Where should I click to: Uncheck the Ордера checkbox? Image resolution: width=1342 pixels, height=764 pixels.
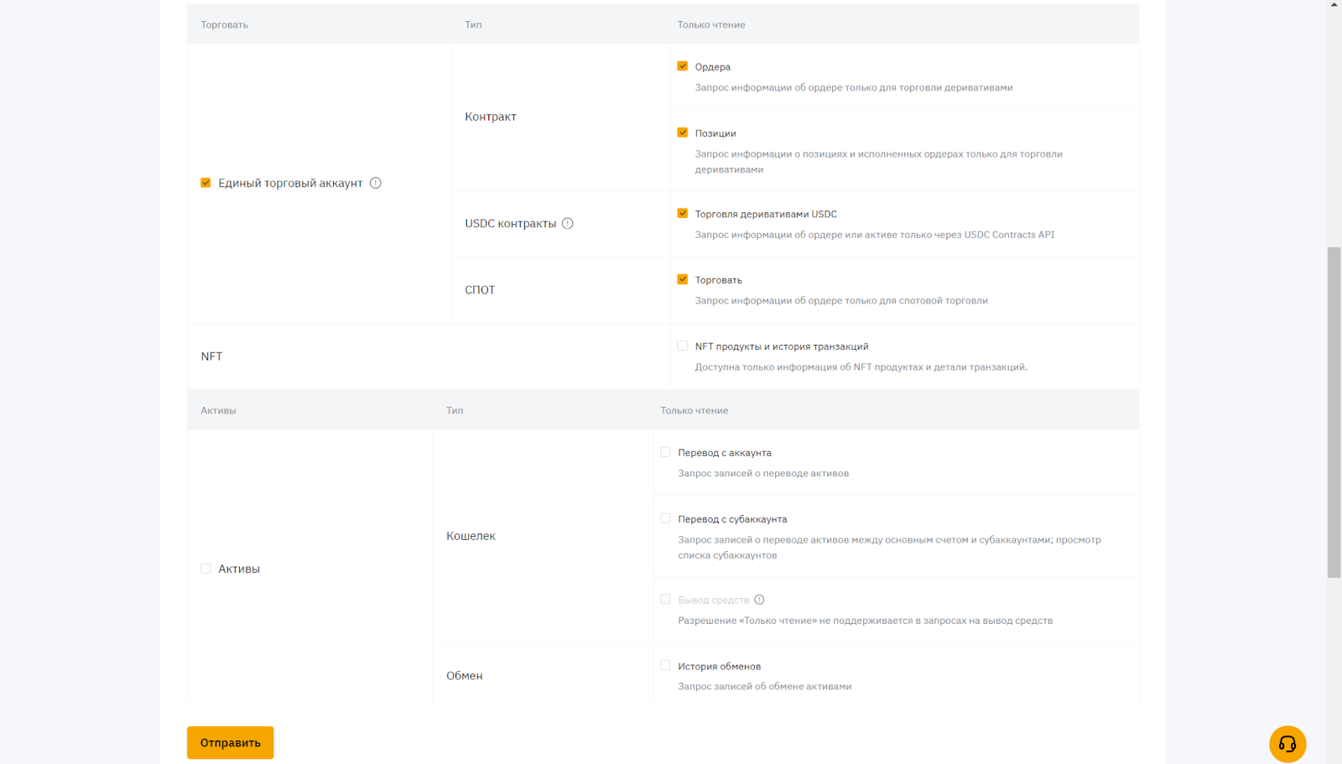pos(683,66)
